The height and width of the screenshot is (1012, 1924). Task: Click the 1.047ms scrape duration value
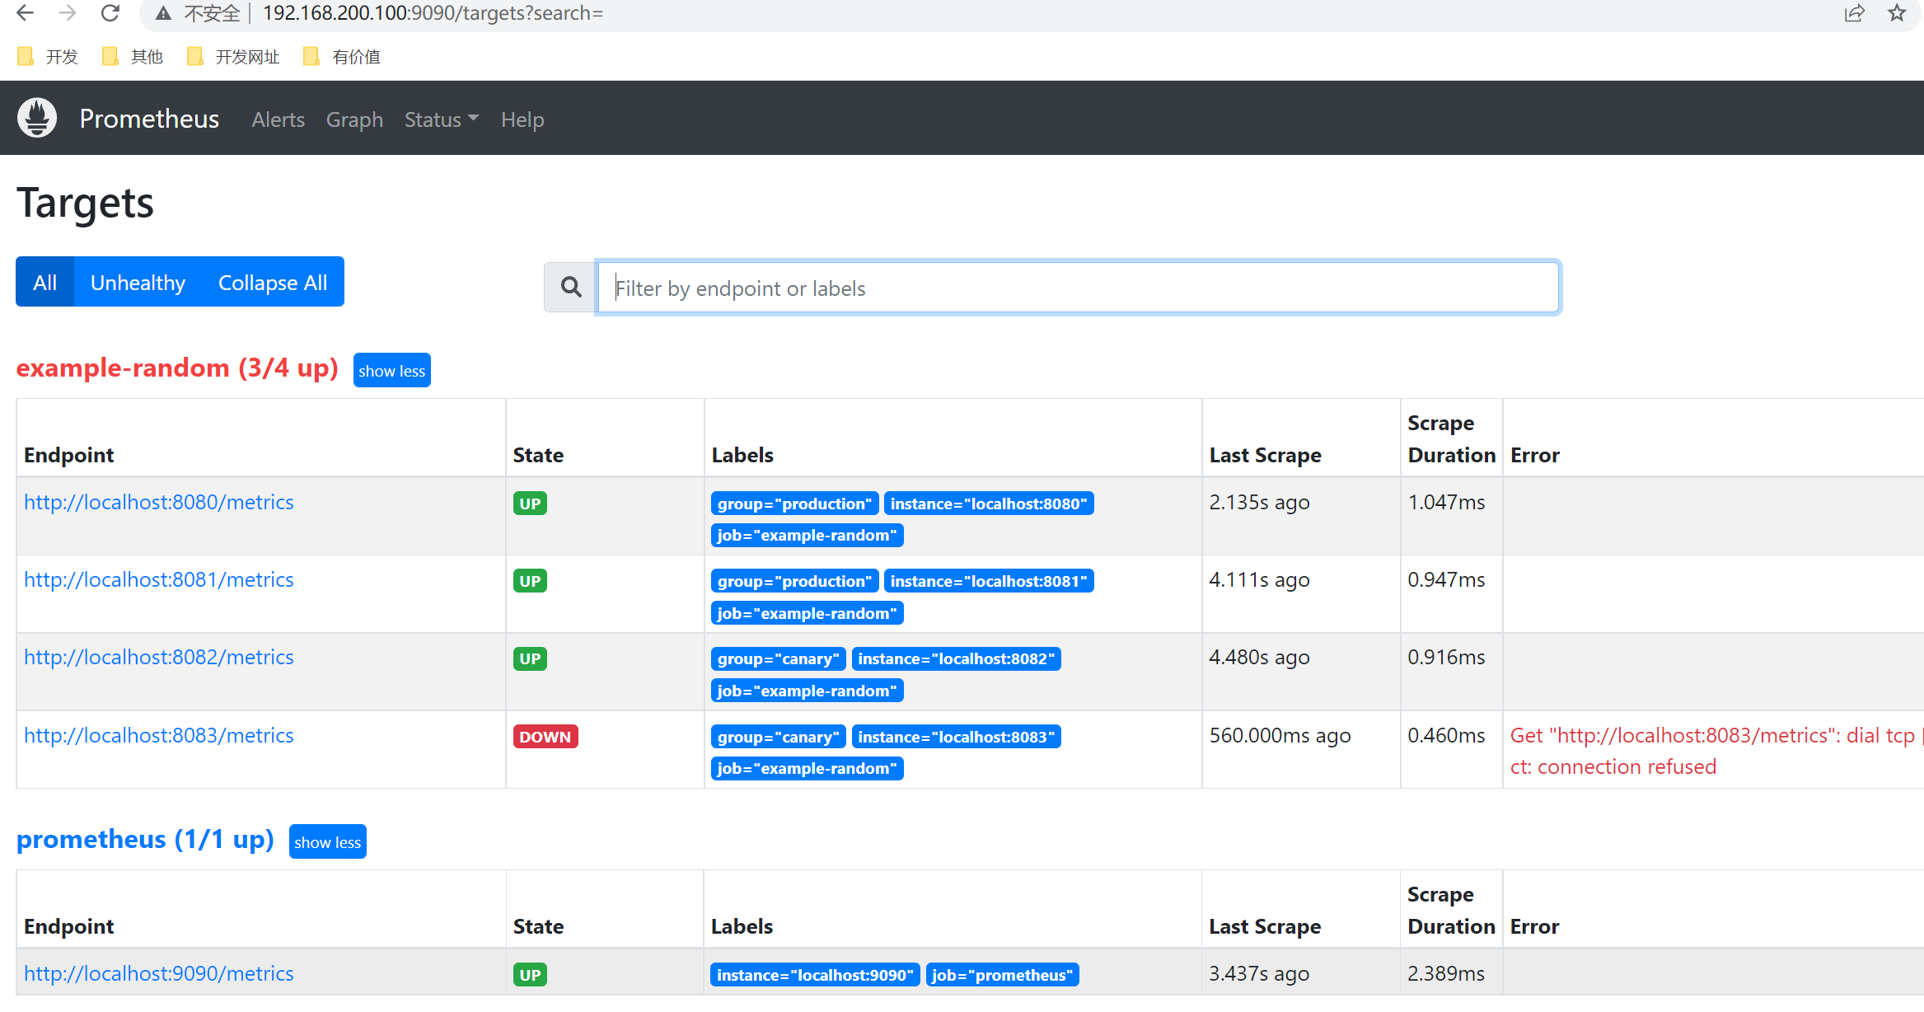(x=1446, y=502)
